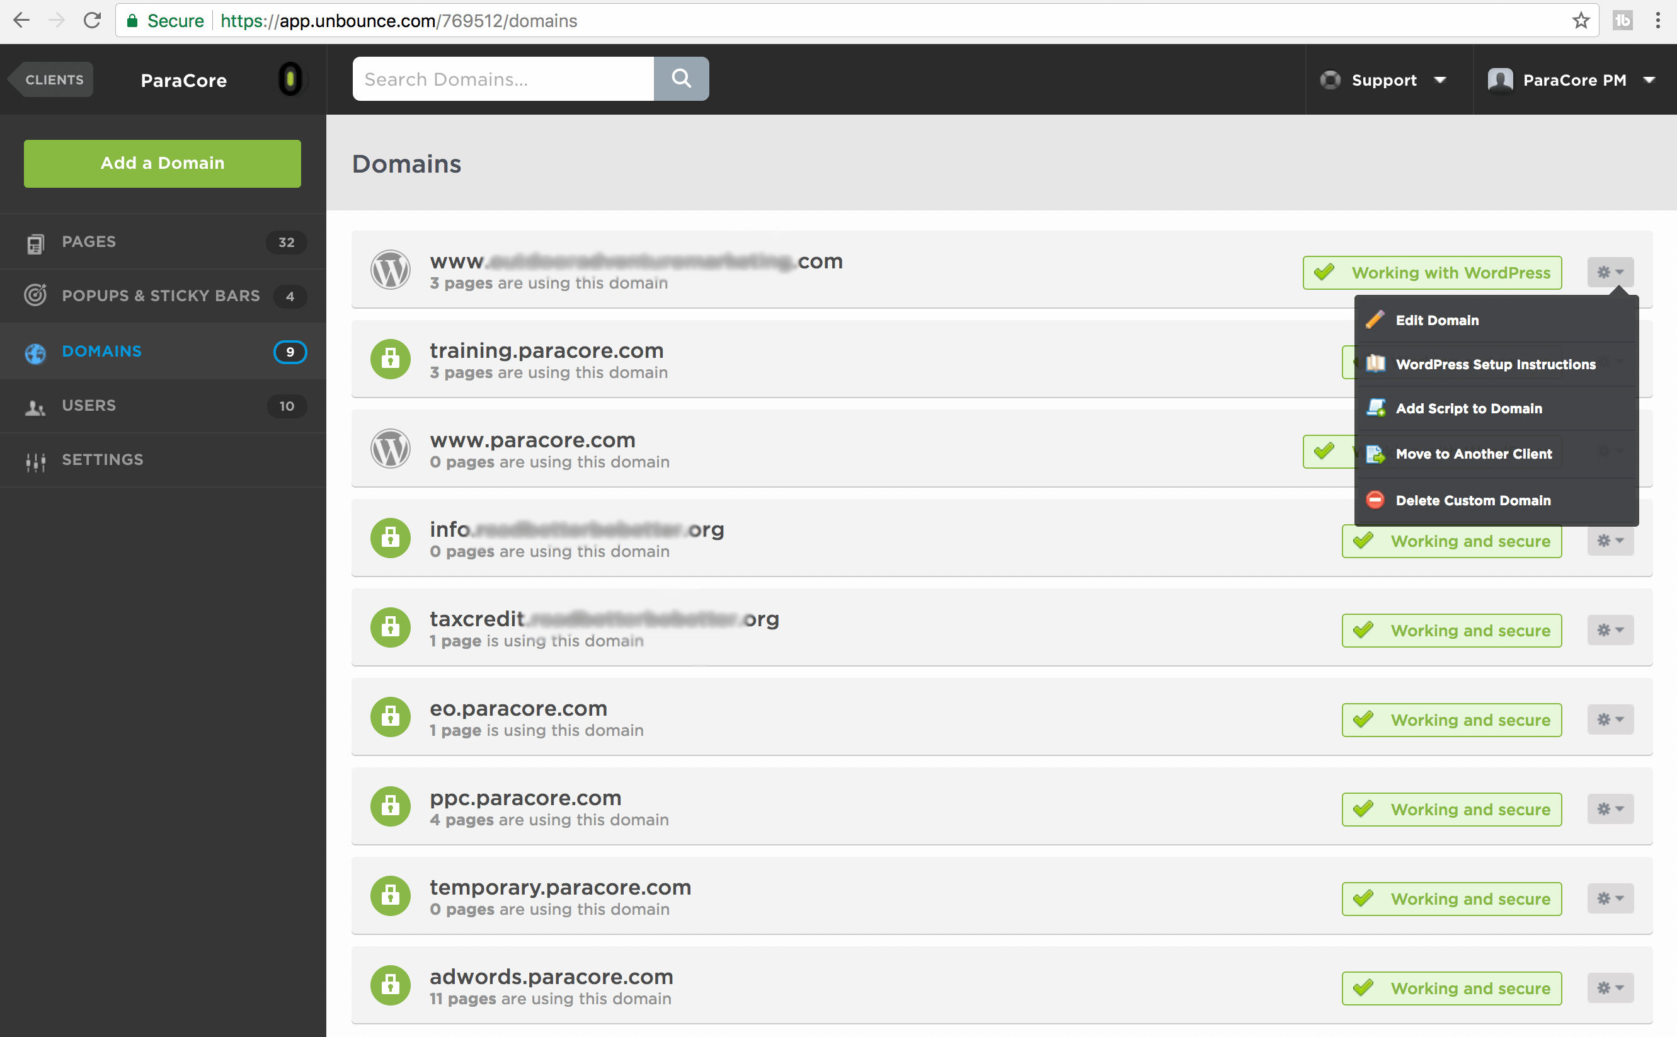This screenshot has width=1677, height=1037.
Task: Open Settings in the sidebar
Action: [x=163, y=459]
